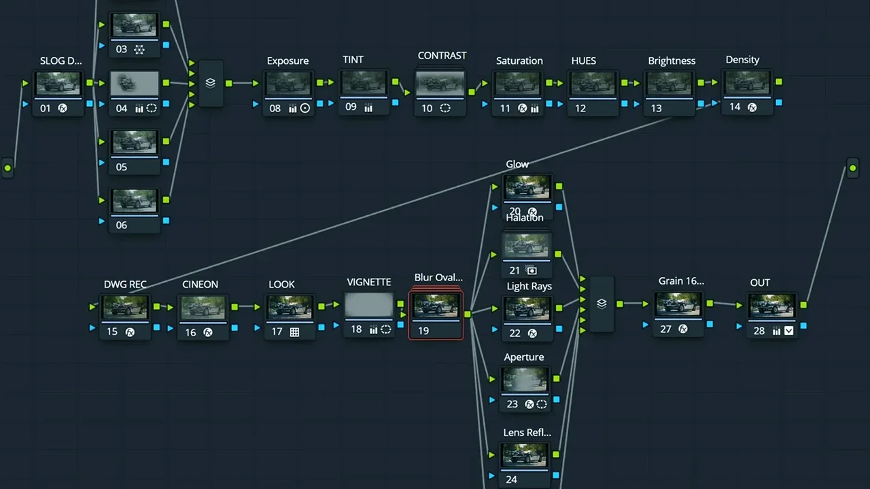The width and height of the screenshot is (870, 489).
Task: Click the FX badge on node 14 Density
Action: point(752,107)
